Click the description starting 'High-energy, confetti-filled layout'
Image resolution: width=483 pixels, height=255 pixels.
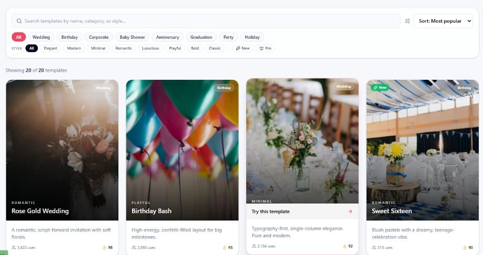point(176,233)
